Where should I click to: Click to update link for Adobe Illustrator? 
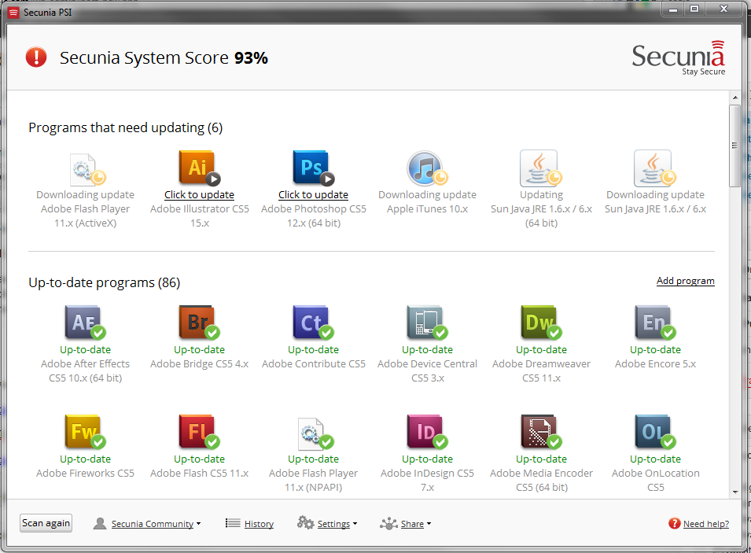tap(199, 194)
